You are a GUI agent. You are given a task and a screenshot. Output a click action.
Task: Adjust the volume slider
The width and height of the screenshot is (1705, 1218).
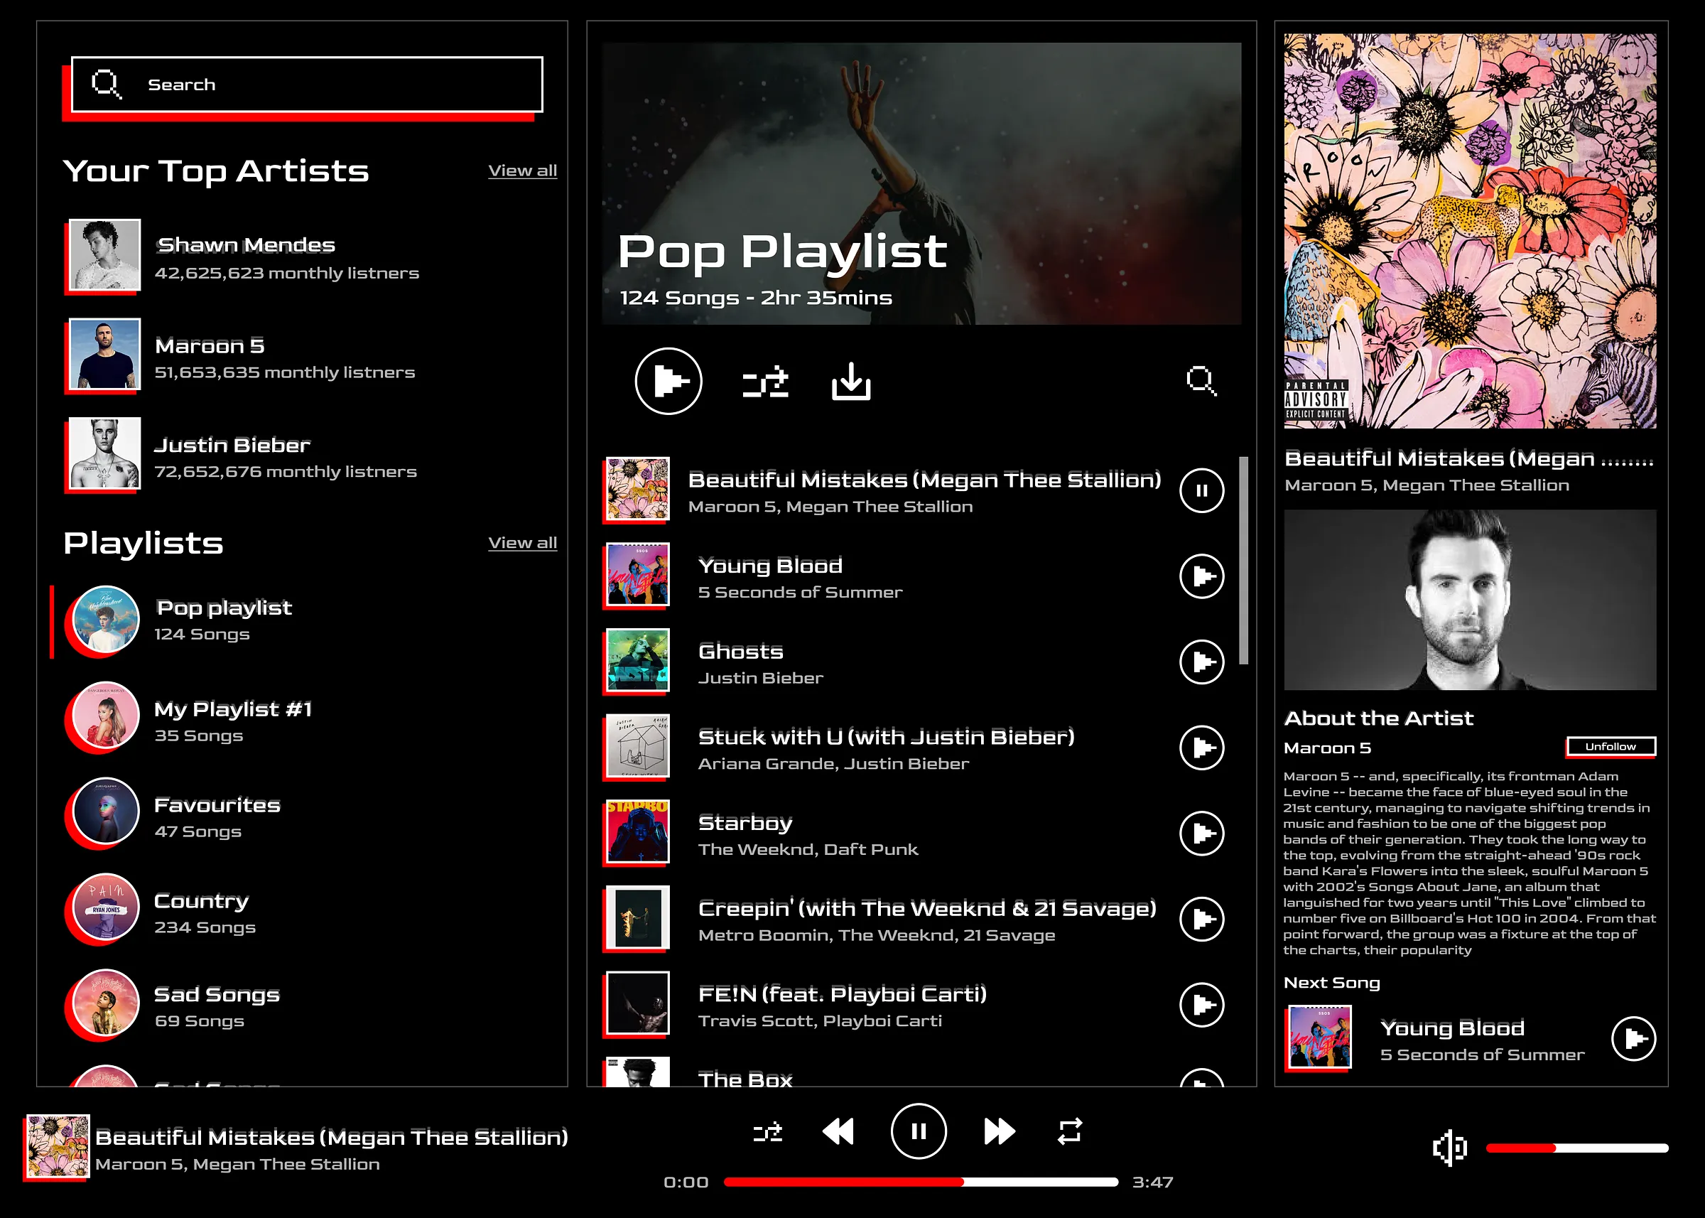tap(1577, 1148)
